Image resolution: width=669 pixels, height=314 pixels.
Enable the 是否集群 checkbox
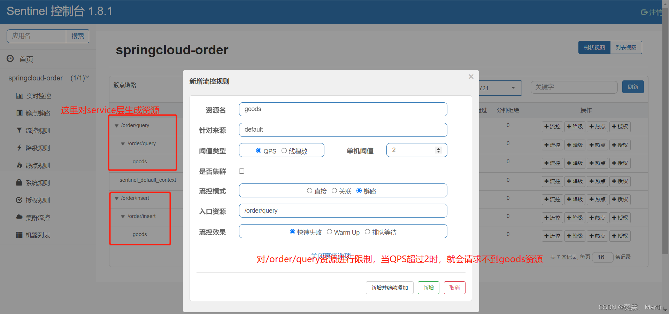tap(241, 171)
